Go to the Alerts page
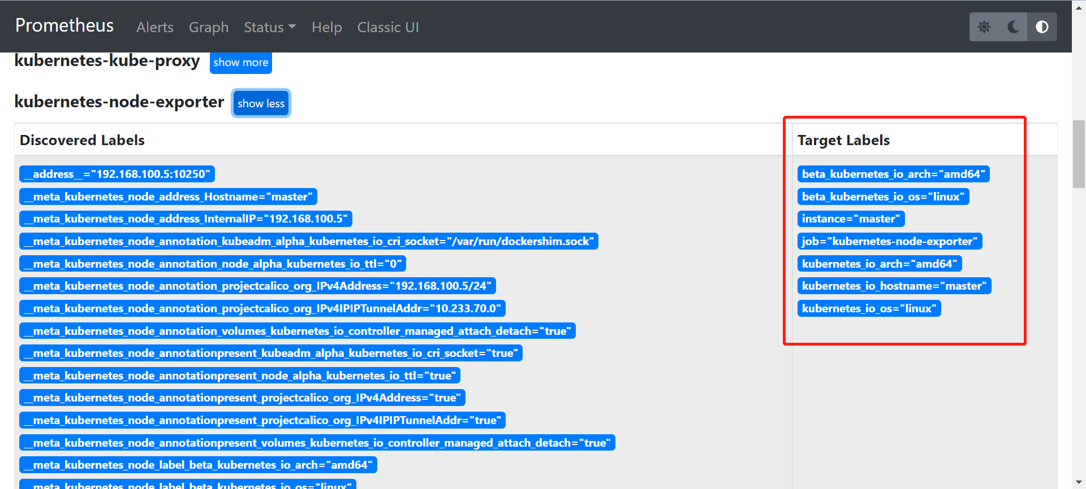Screen dimensions: 1086x489 155,27
